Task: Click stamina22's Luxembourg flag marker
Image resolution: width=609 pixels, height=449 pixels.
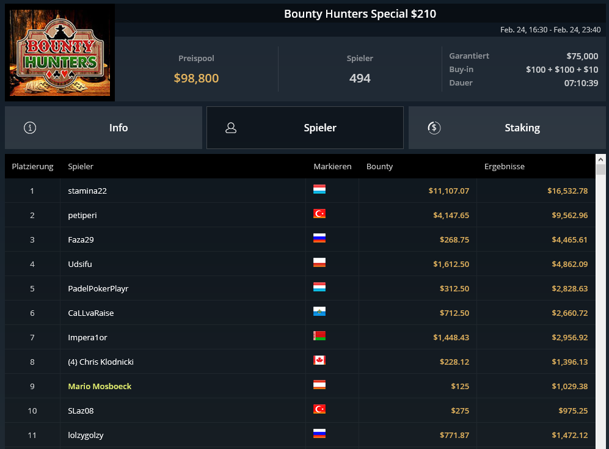Action: pyautogui.click(x=319, y=189)
